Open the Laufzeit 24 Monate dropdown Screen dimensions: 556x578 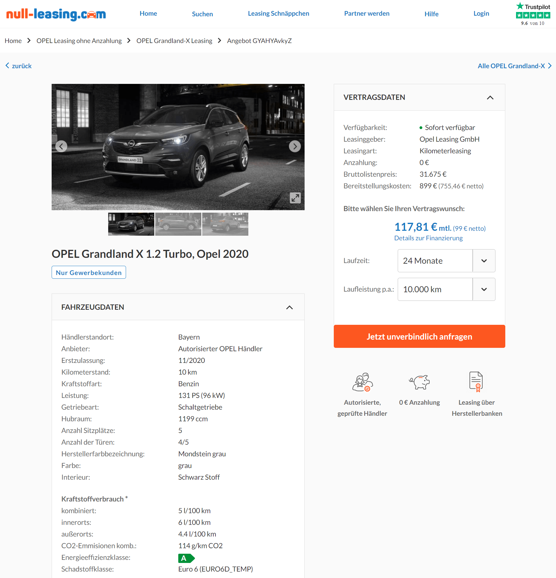coord(446,261)
